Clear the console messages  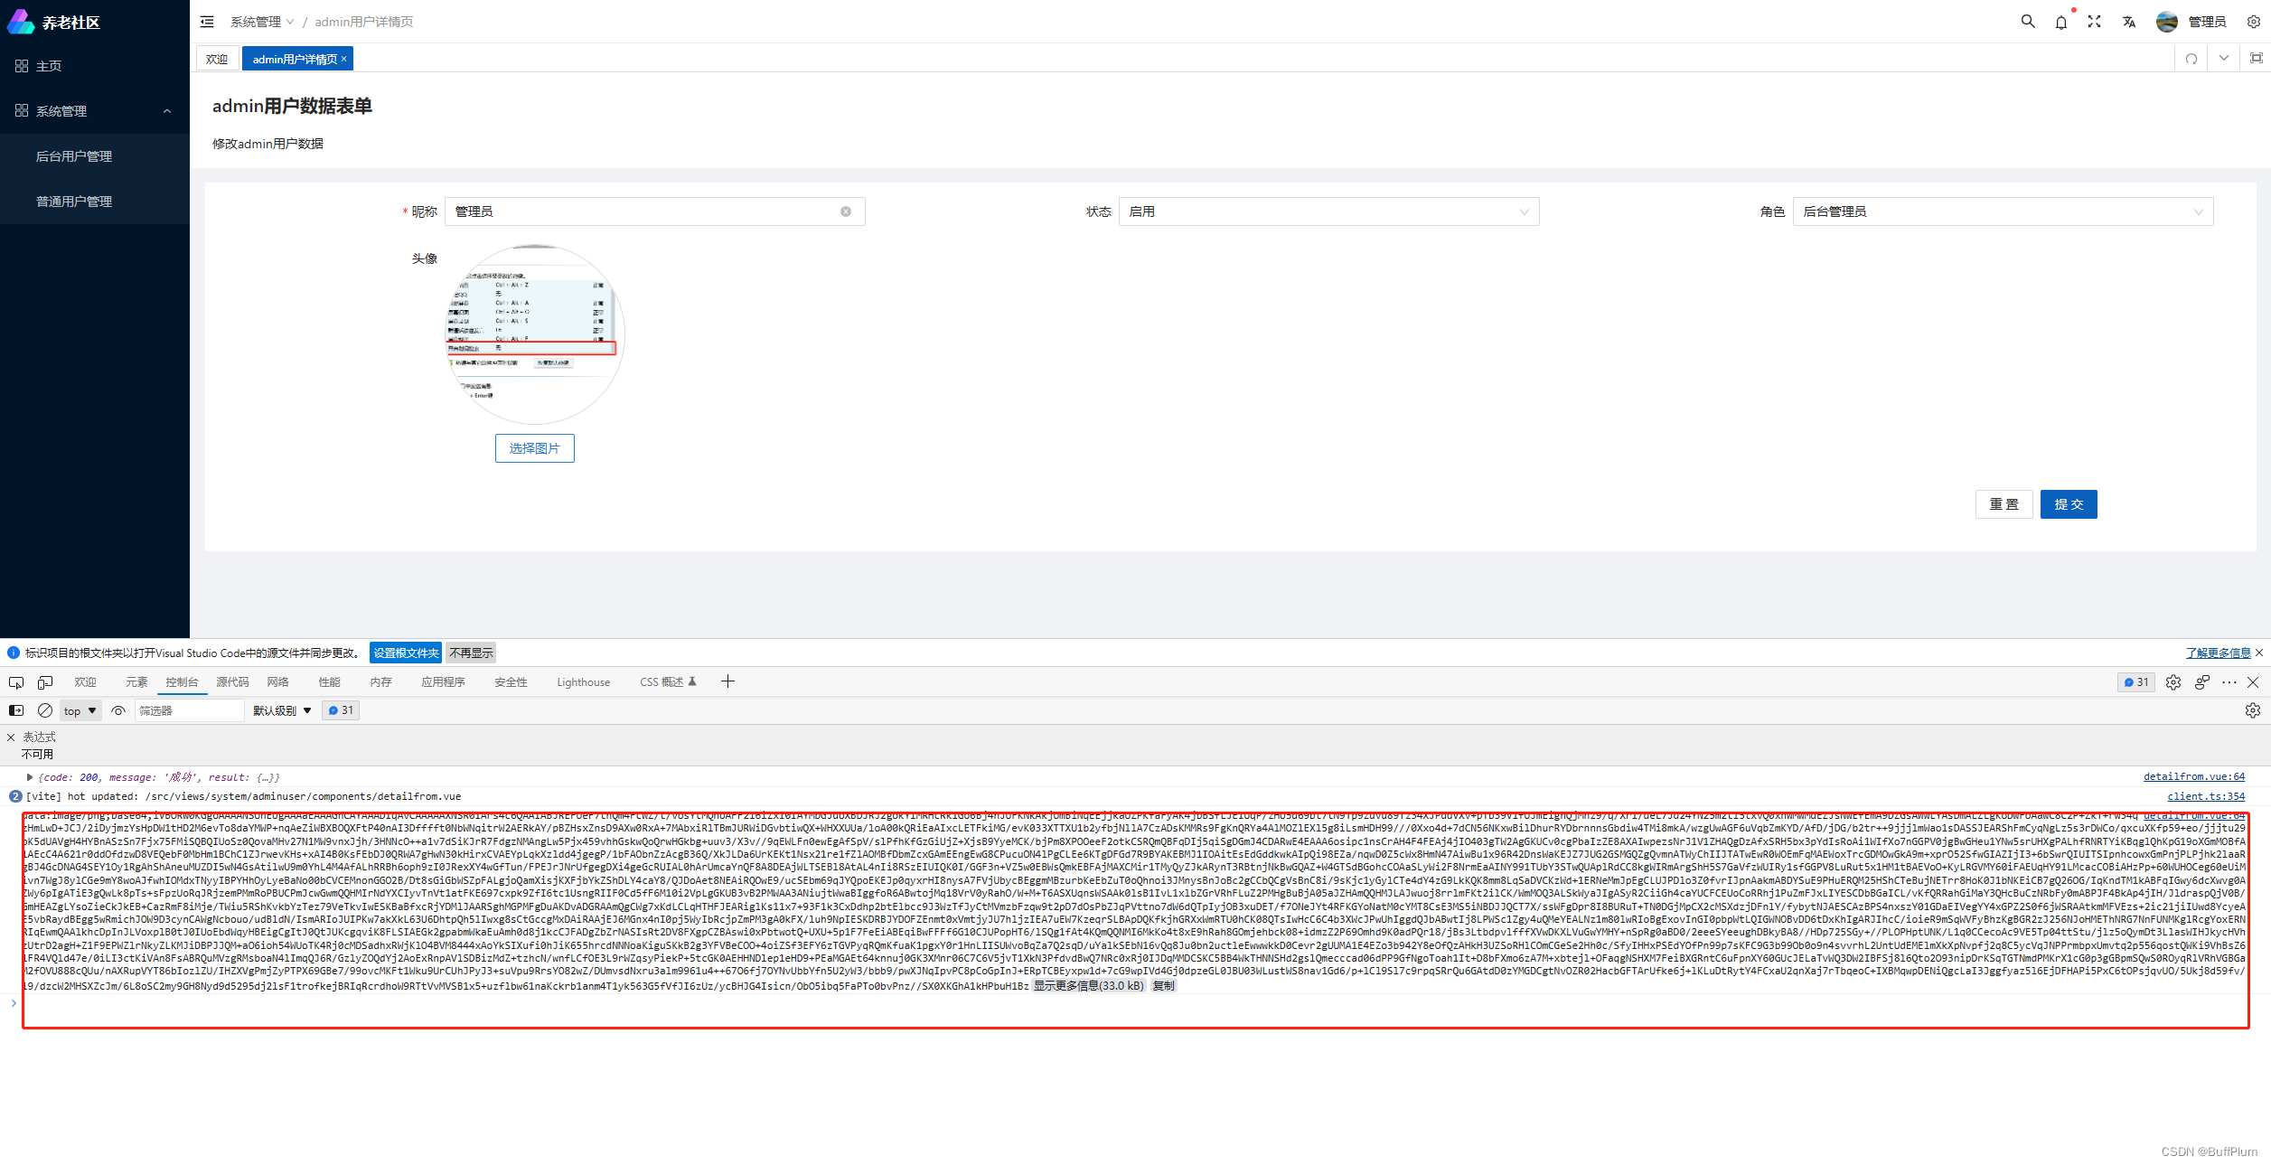[x=44, y=710]
